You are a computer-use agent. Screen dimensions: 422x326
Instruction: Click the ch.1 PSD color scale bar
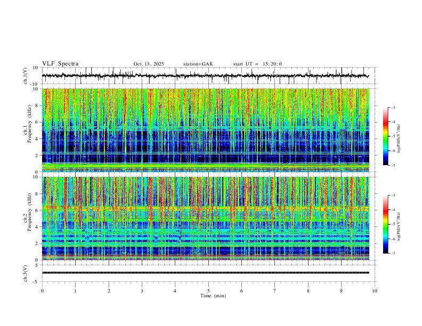coord(386,136)
